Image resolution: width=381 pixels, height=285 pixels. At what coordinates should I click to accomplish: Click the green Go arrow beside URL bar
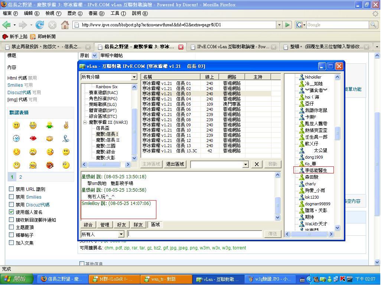coord(287,25)
